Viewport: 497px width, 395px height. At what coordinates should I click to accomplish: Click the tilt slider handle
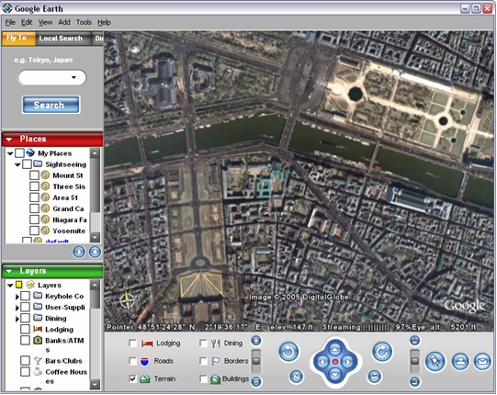[x=414, y=361]
